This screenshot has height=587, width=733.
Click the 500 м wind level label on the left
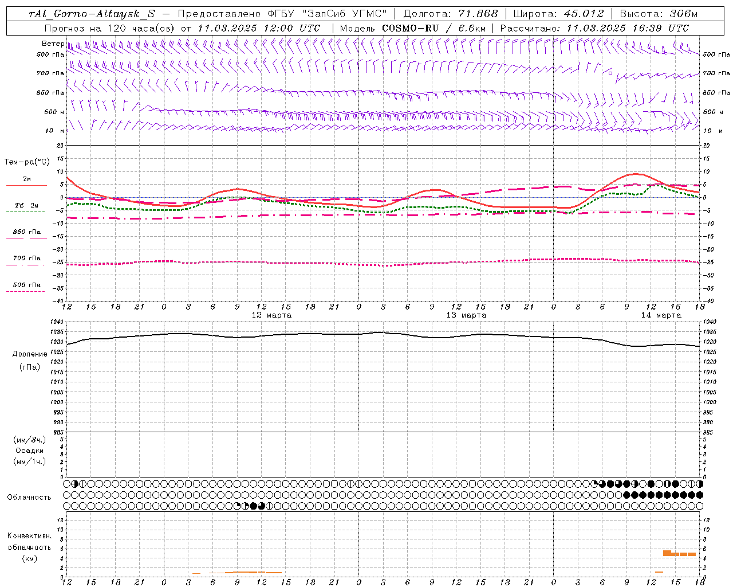(54, 112)
